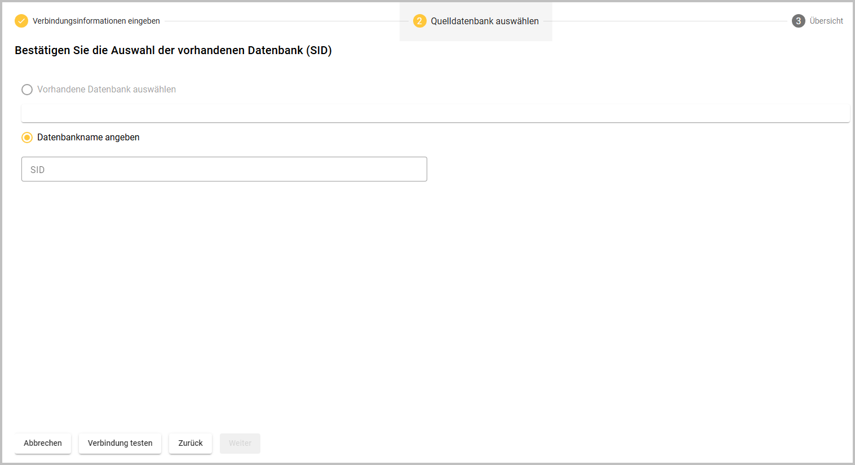Select the Quelldatenbank auswählen step label
This screenshot has width=855, height=465.
[x=485, y=21]
